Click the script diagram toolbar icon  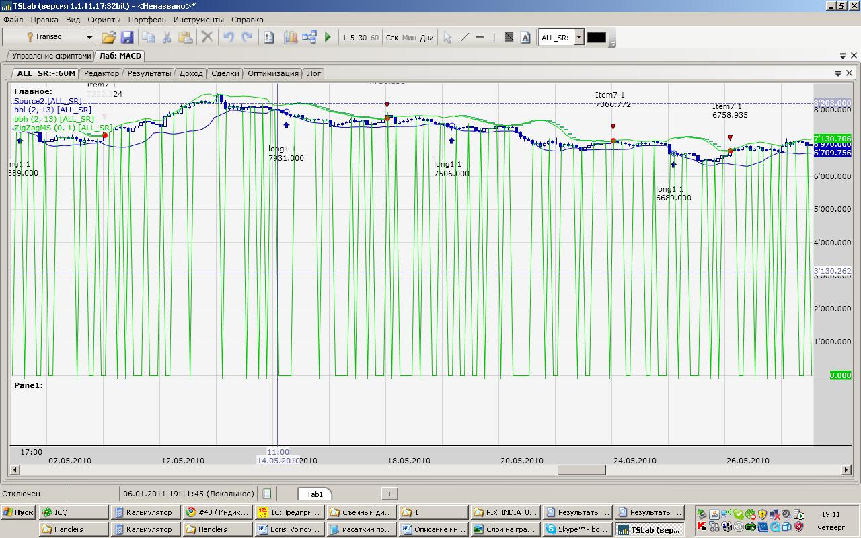click(309, 38)
